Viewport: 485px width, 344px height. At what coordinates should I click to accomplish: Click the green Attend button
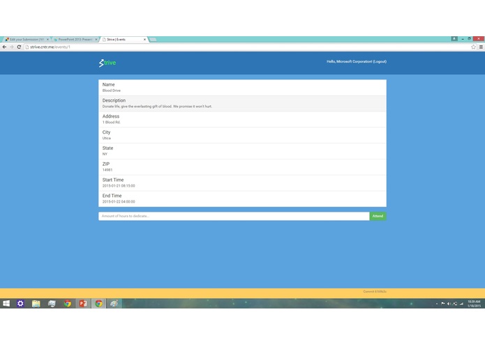378,216
